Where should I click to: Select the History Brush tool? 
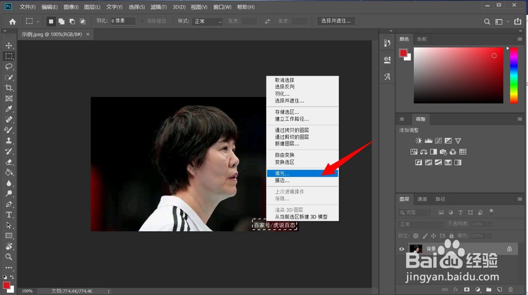[x=9, y=151]
